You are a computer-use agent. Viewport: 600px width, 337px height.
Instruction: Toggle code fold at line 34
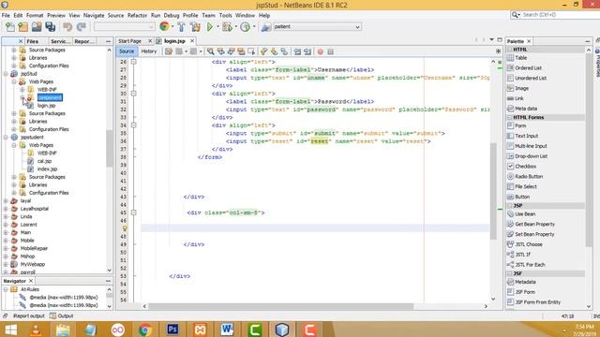[x=133, y=125]
